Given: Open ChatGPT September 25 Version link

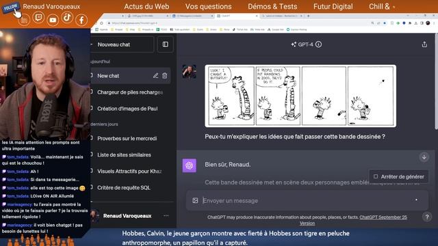Looking at the screenshot, I should point(353,220).
